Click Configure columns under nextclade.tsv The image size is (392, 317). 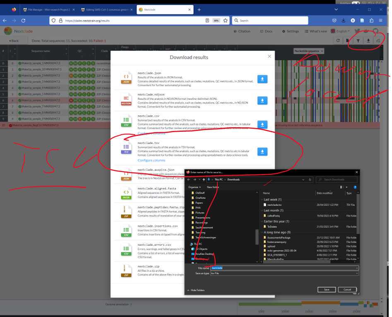tap(151, 160)
